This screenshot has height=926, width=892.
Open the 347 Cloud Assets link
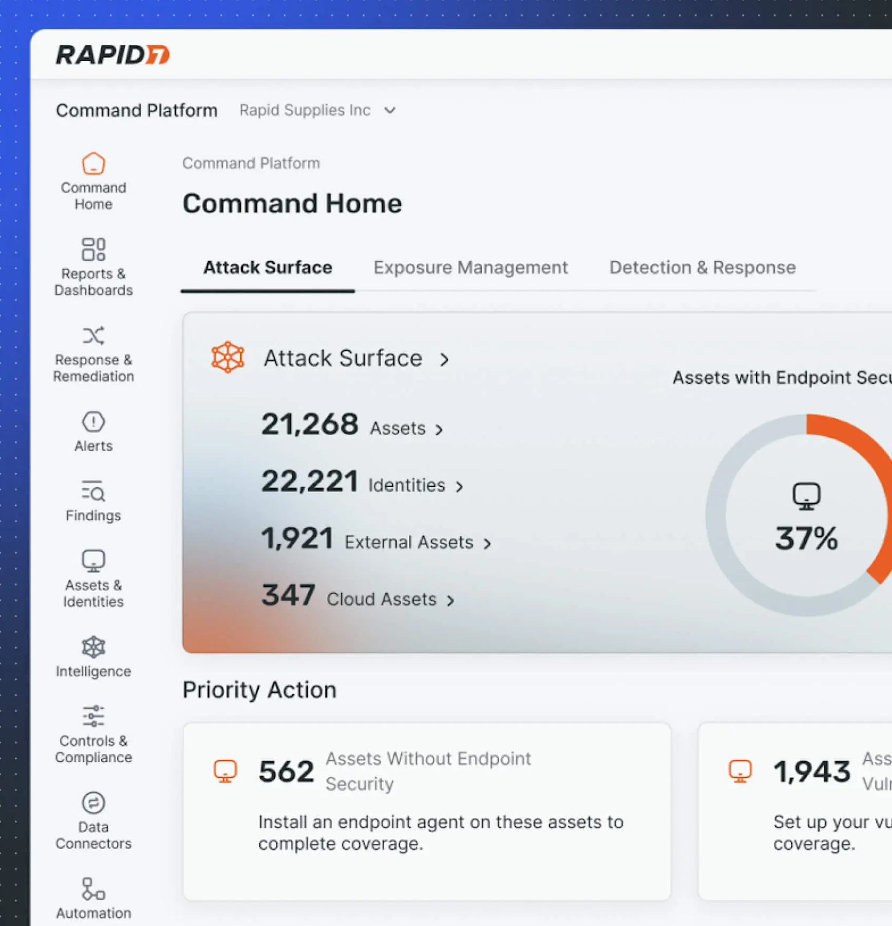[358, 596]
